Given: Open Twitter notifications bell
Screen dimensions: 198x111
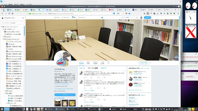Looking at the screenshot, I should (x=74, y=18).
